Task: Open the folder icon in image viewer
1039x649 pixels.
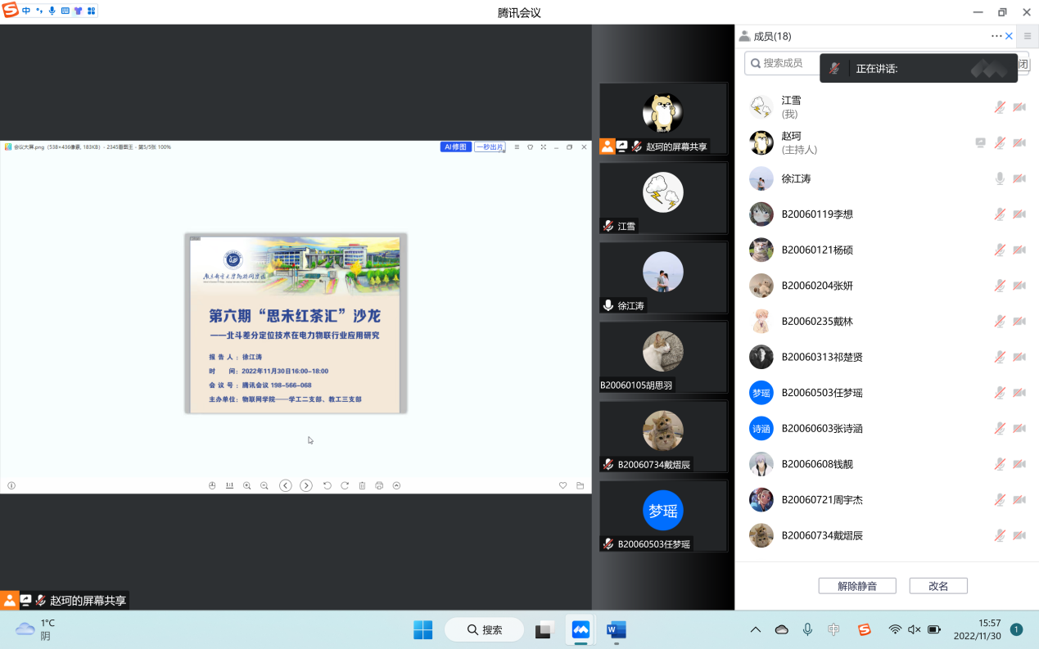Action: coord(580,485)
